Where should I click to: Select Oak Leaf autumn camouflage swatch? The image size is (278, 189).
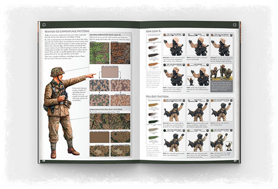(x=120, y=53)
